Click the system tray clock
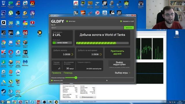This screenshot has width=185, height=104. [x=180, y=102]
